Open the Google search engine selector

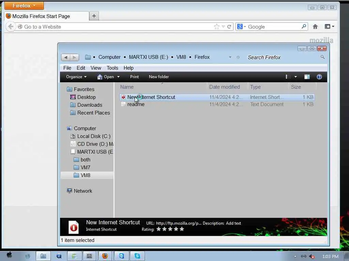point(241,27)
